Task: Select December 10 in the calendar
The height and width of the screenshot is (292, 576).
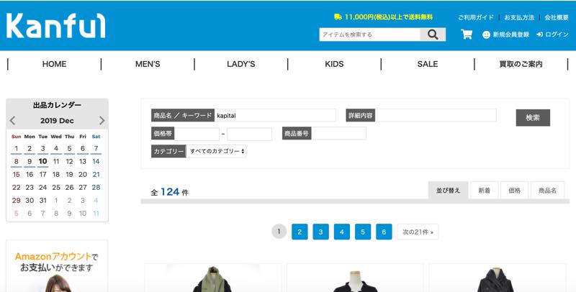Action: click(42, 161)
